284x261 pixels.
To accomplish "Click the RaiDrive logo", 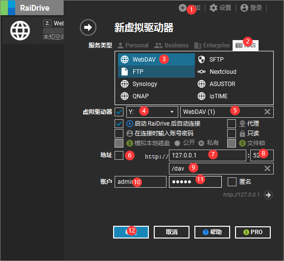I will coord(8,8).
